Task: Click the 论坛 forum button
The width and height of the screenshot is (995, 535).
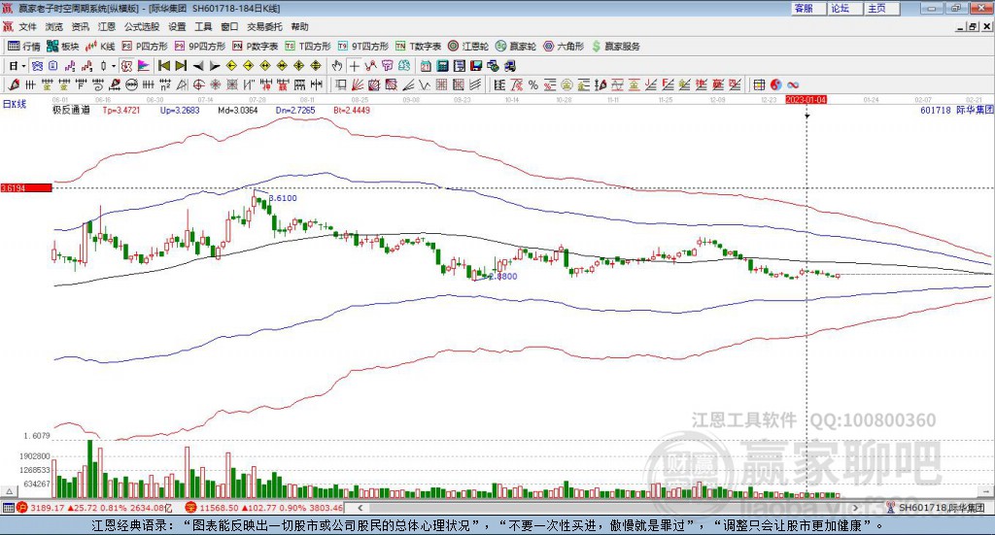Action: click(845, 8)
